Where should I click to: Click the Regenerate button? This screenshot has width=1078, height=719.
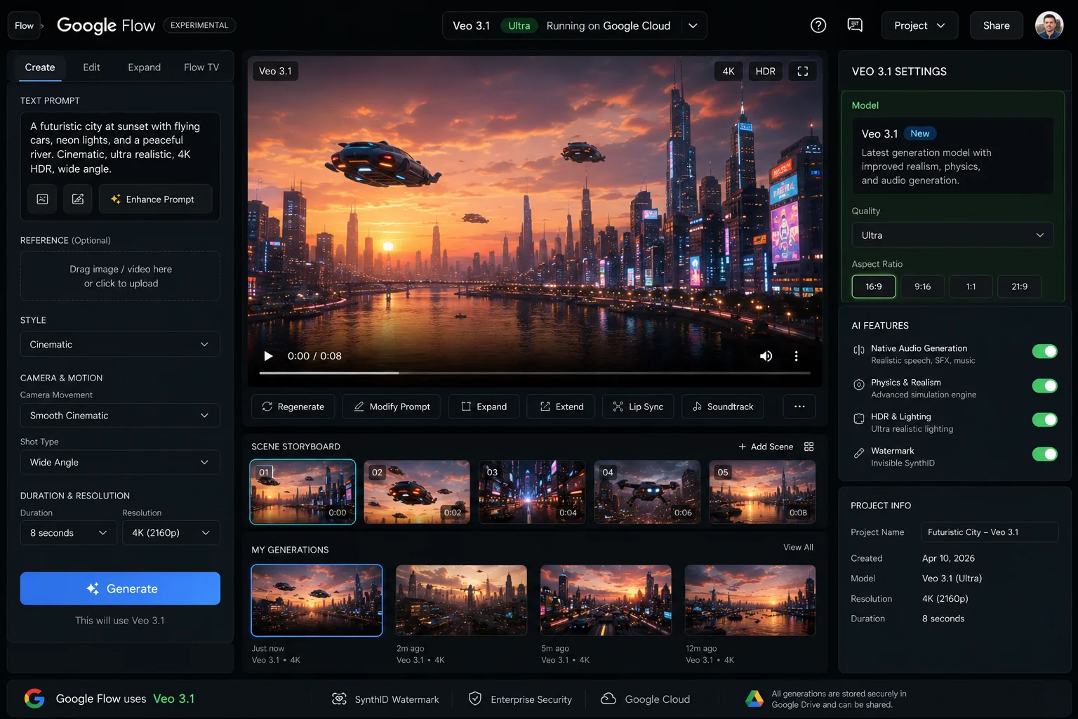click(293, 407)
